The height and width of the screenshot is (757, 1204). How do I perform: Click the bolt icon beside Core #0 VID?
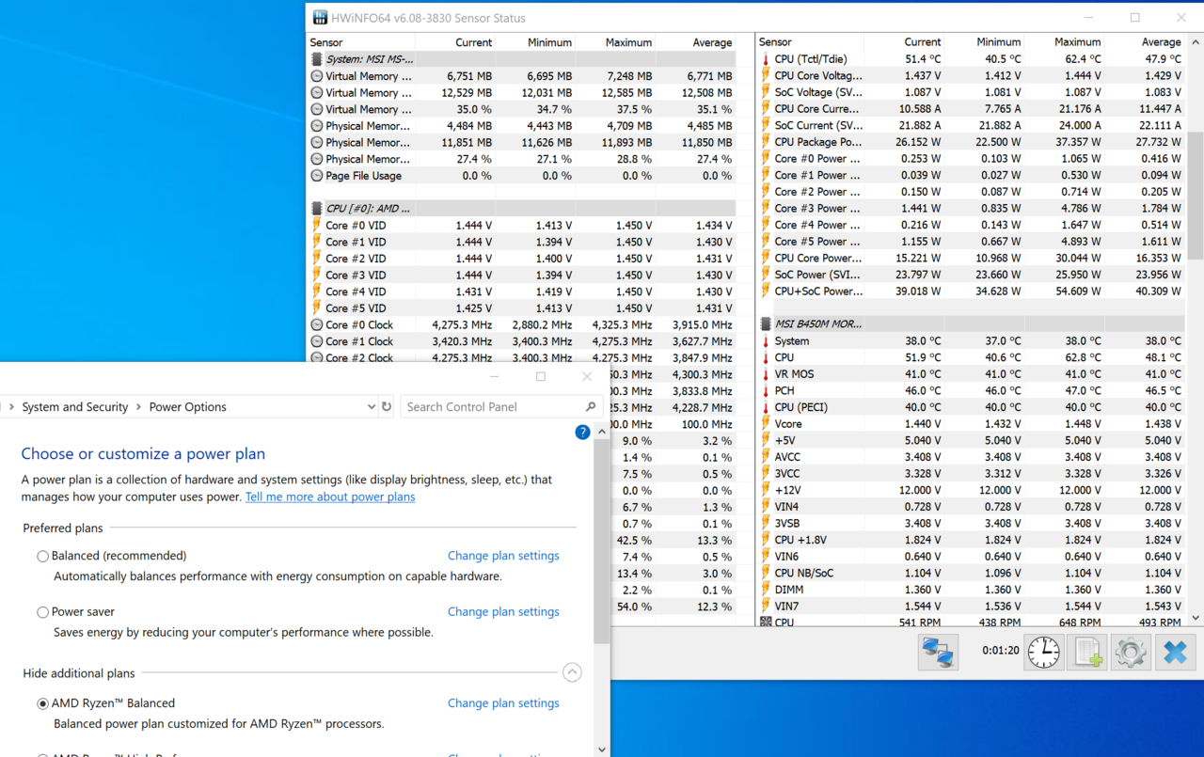pyautogui.click(x=317, y=226)
